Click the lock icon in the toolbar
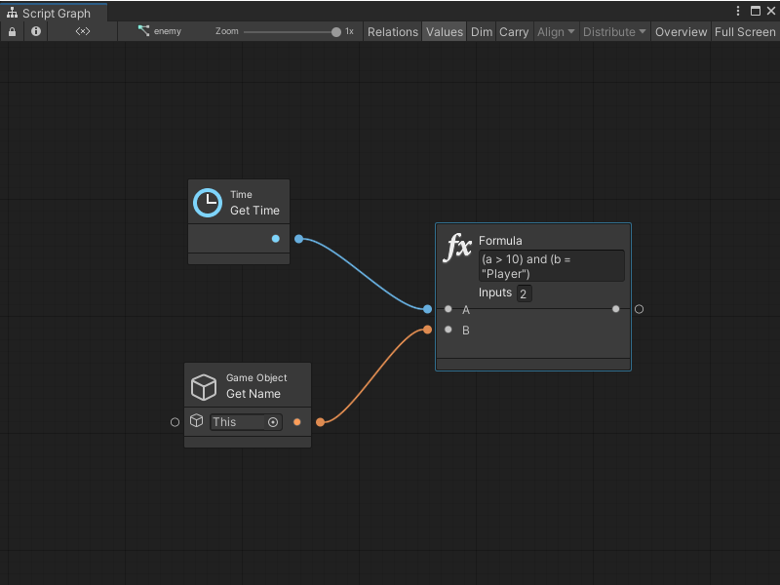This screenshot has width=780, height=585. click(x=12, y=31)
